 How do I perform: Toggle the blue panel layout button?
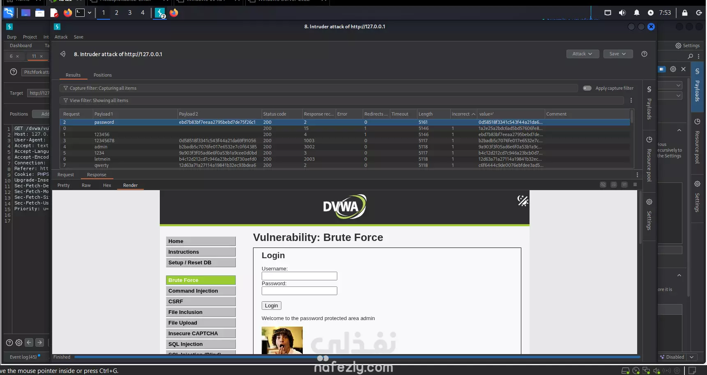pyautogui.click(x=661, y=69)
